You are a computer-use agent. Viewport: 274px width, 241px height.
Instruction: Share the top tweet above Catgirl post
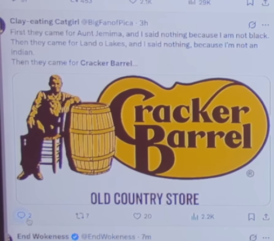(x=266, y=3)
